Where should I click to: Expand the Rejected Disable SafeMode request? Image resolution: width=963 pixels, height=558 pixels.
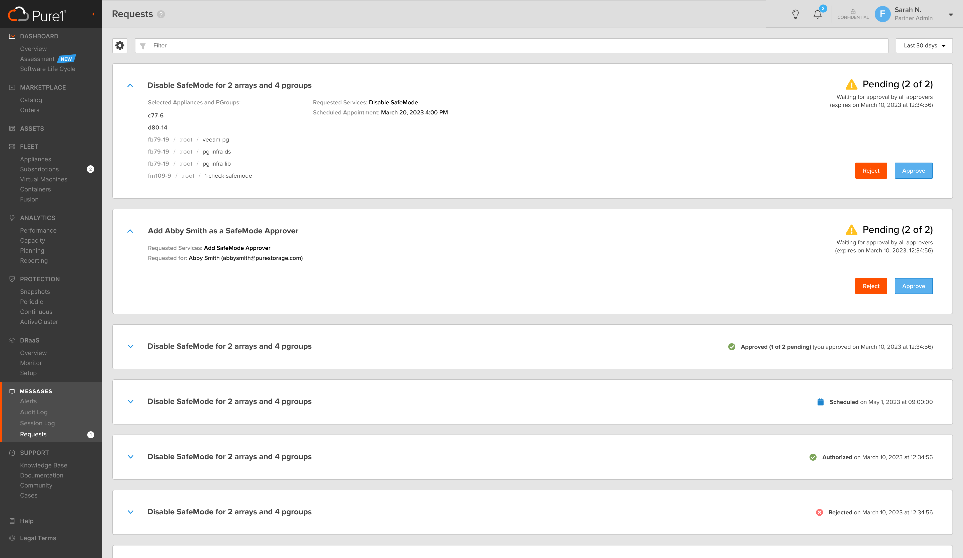(130, 512)
